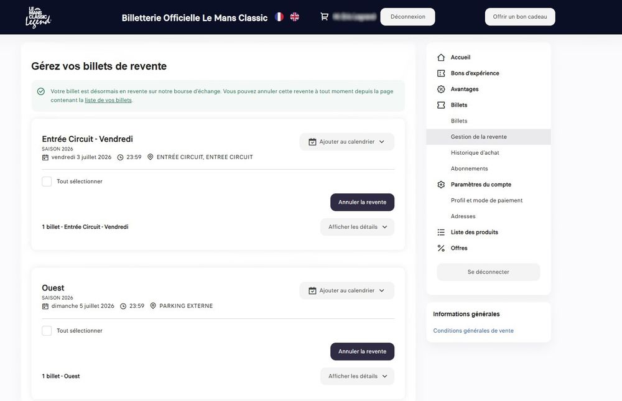This screenshot has height=401, width=622.
Task: Click text '1 billet - Ouest'
Action: coord(61,376)
